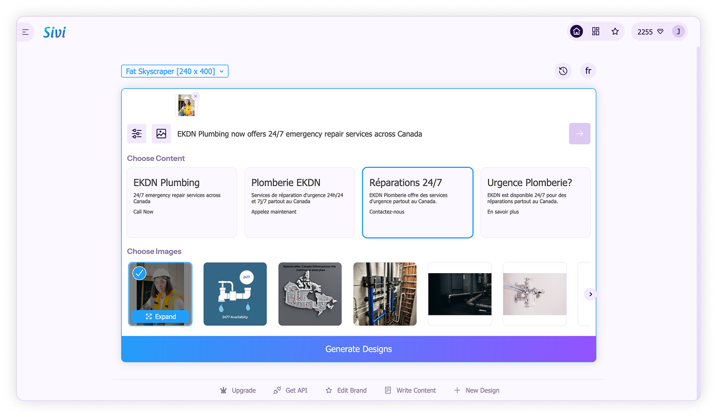Viewport: 717px width, 417px height.
Task: Remove the uploaded worker image
Action: coord(195,96)
